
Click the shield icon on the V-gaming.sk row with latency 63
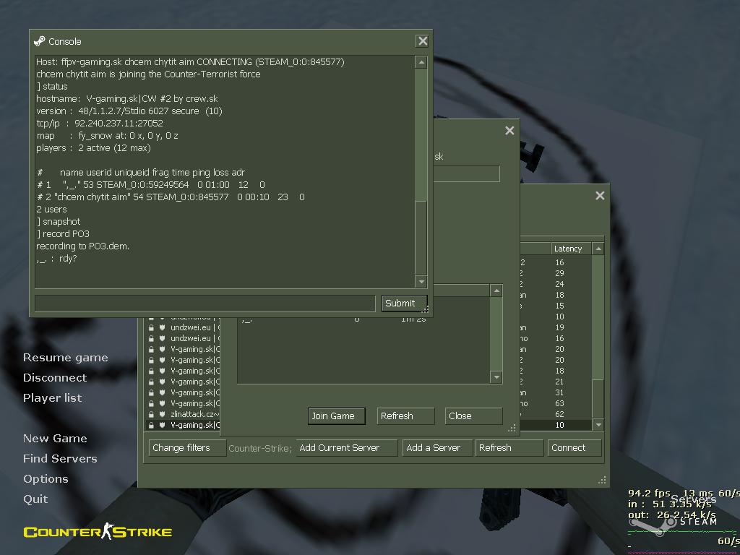162,403
